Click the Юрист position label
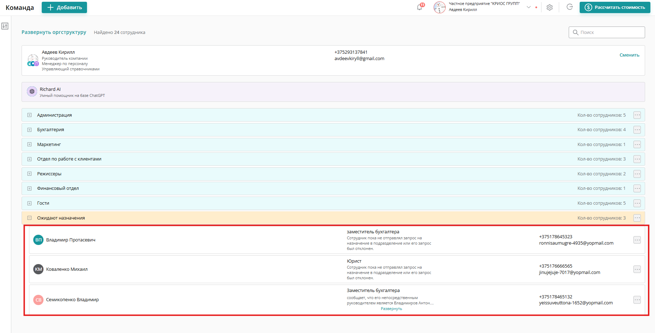Viewport: 655px width, 333px height. pyautogui.click(x=354, y=261)
